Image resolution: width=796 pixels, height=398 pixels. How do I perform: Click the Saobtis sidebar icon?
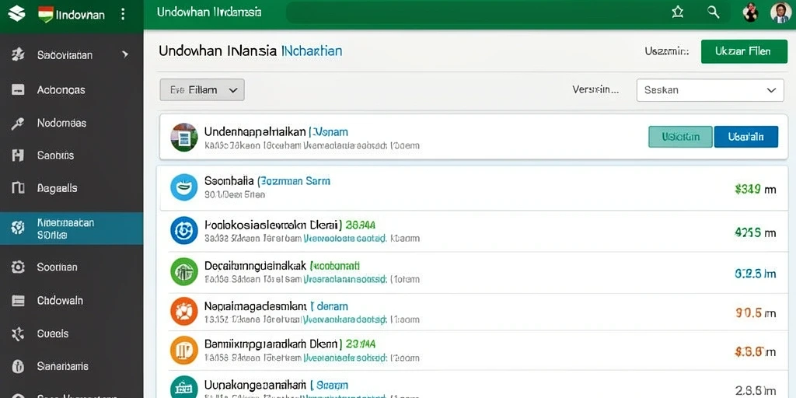pyautogui.click(x=18, y=155)
